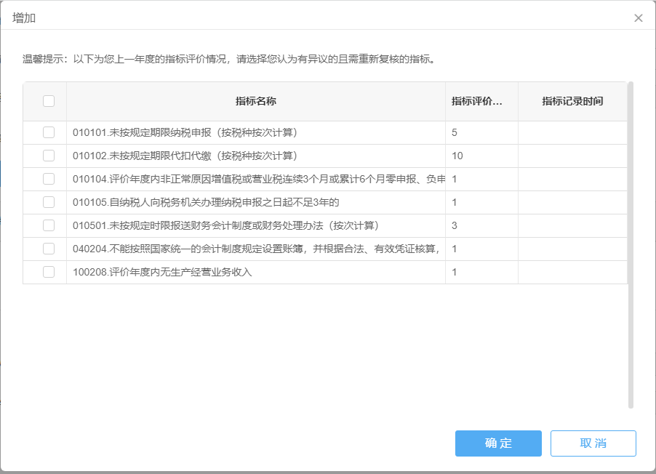Click value 1 in the 010105 row

[x=455, y=203]
